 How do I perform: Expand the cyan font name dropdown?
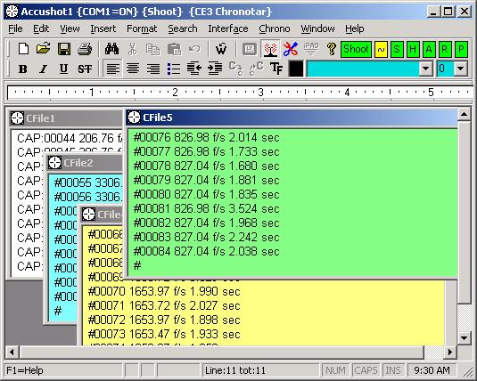tap(426, 69)
